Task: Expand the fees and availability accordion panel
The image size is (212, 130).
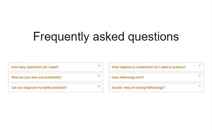Action: 56,77
